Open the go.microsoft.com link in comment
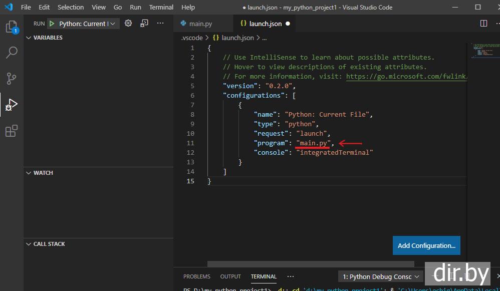The height and width of the screenshot is (291, 500). click(x=406, y=76)
